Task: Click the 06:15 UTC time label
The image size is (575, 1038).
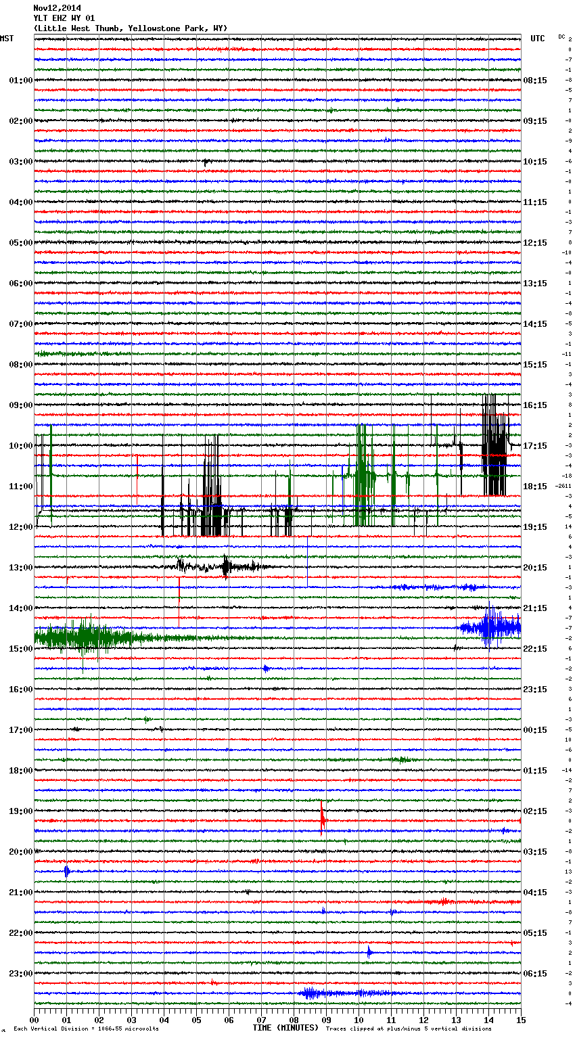Action: pyautogui.click(x=535, y=974)
